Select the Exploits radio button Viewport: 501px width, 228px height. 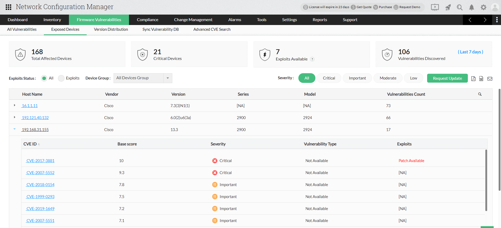(61, 78)
